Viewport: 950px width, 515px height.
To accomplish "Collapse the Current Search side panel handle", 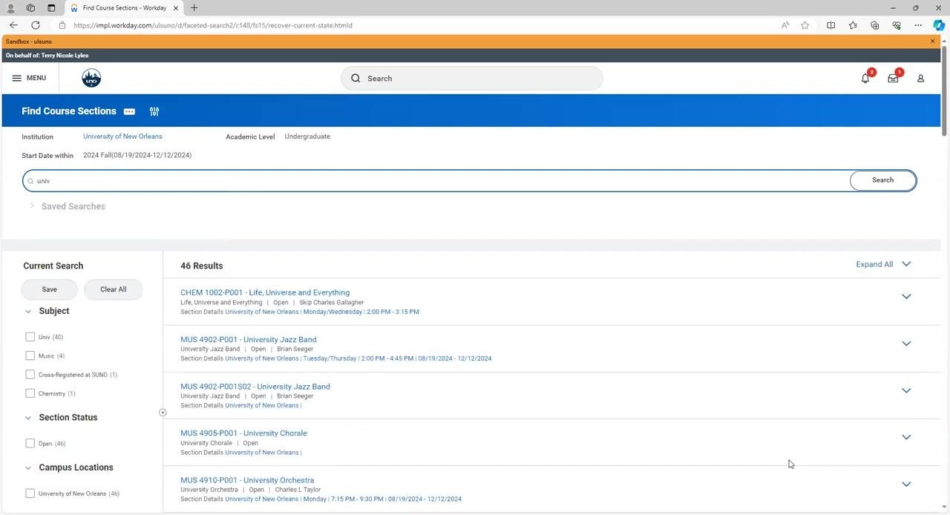I will tap(163, 413).
